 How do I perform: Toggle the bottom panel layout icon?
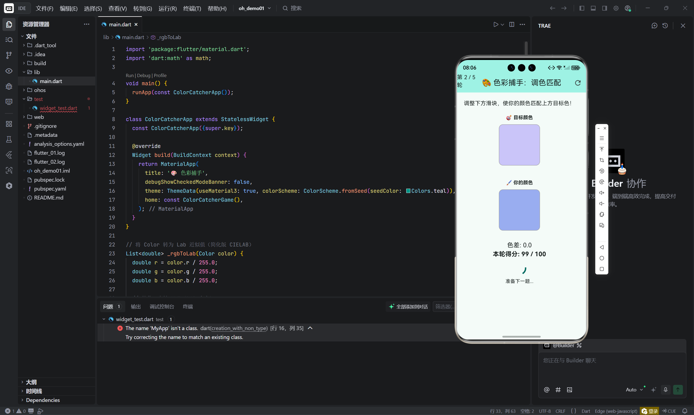click(x=593, y=8)
